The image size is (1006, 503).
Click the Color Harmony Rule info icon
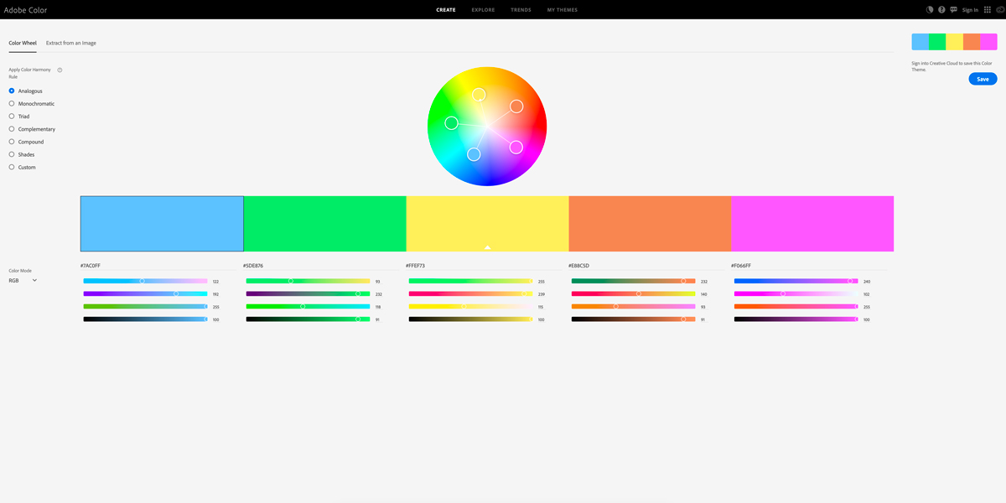coord(59,70)
